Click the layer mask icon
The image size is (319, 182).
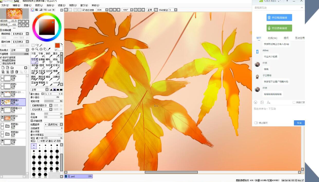click(26, 68)
